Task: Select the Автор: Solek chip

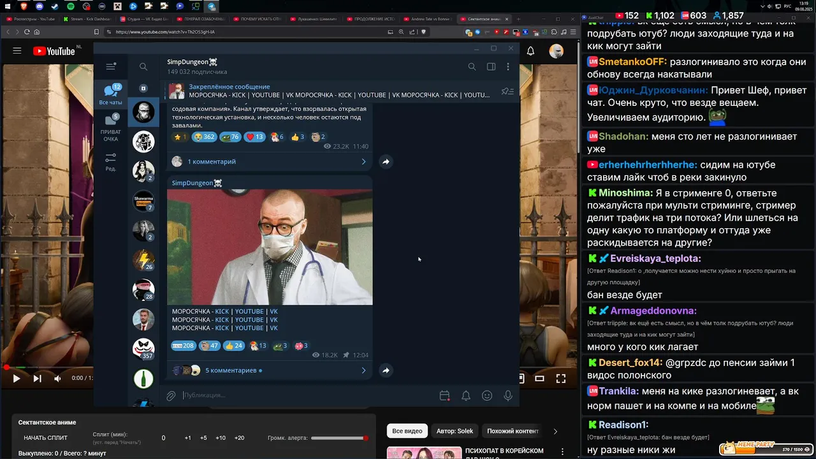Action: click(x=455, y=431)
